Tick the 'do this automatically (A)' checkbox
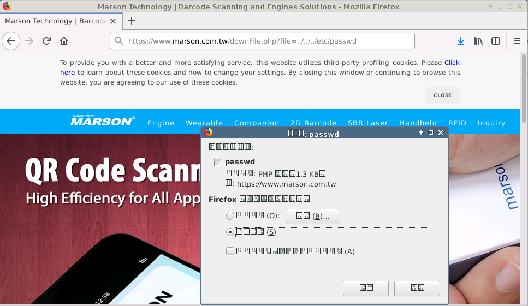The height and width of the screenshot is (306, 528). tap(230, 251)
